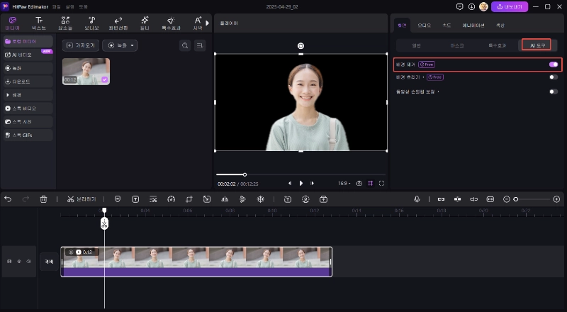The image size is (567, 312).
Task: Switch to the Speed (속도) properties tab
Action: coord(447,26)
